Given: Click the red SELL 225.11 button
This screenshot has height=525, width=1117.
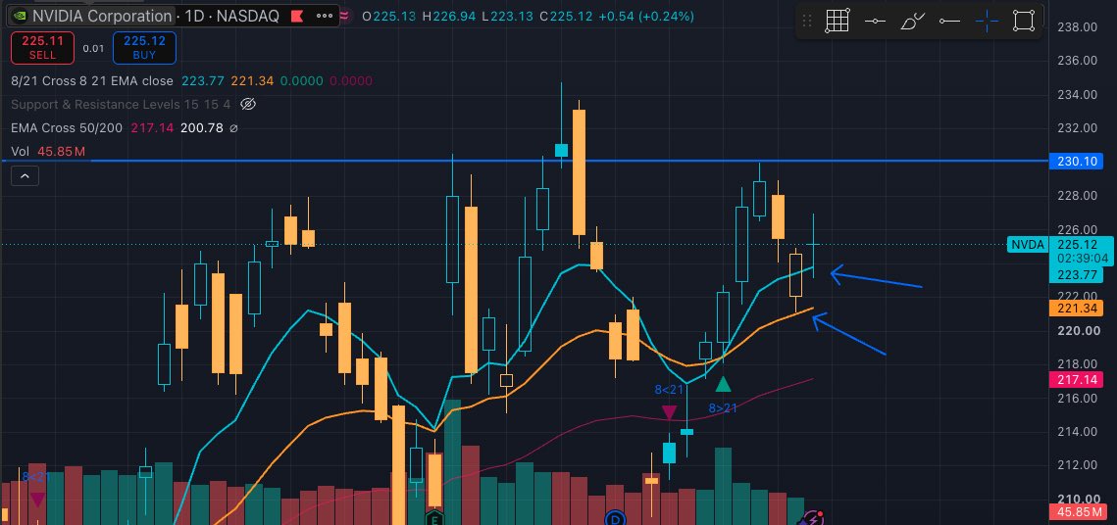Looking at the screenshot, I should tap(43, 48).
